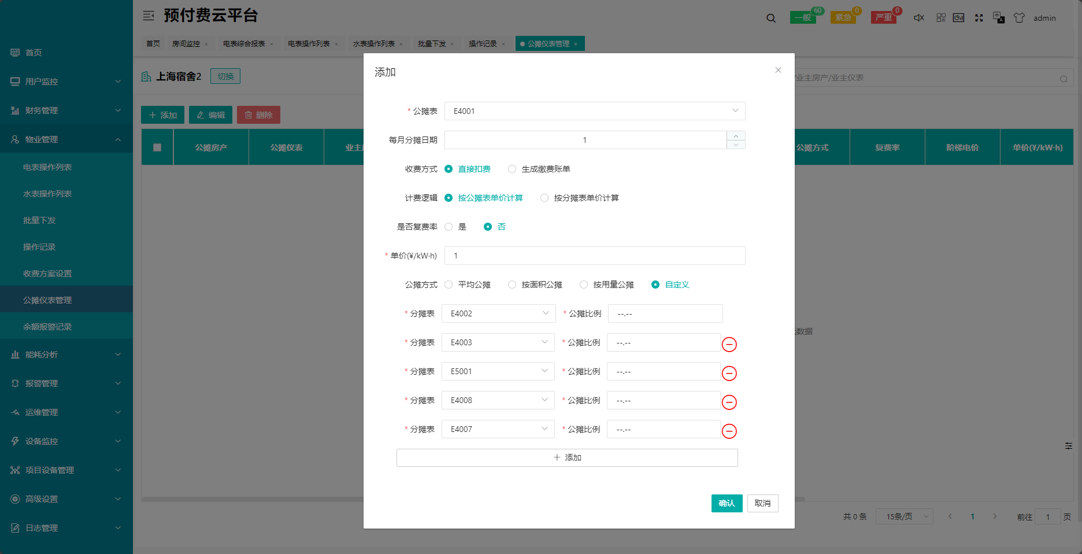Remove the E4007 allocation row
This screenshot has width=1082, height=554.
[x=729, y=431]
